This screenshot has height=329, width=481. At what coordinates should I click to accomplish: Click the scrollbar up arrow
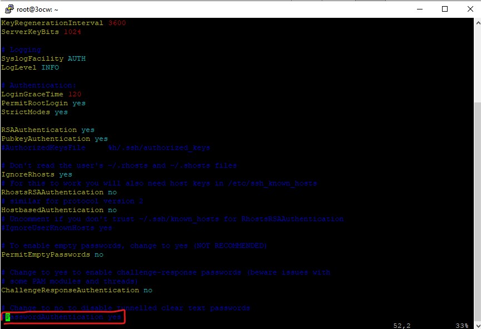[x=476, y=22]
